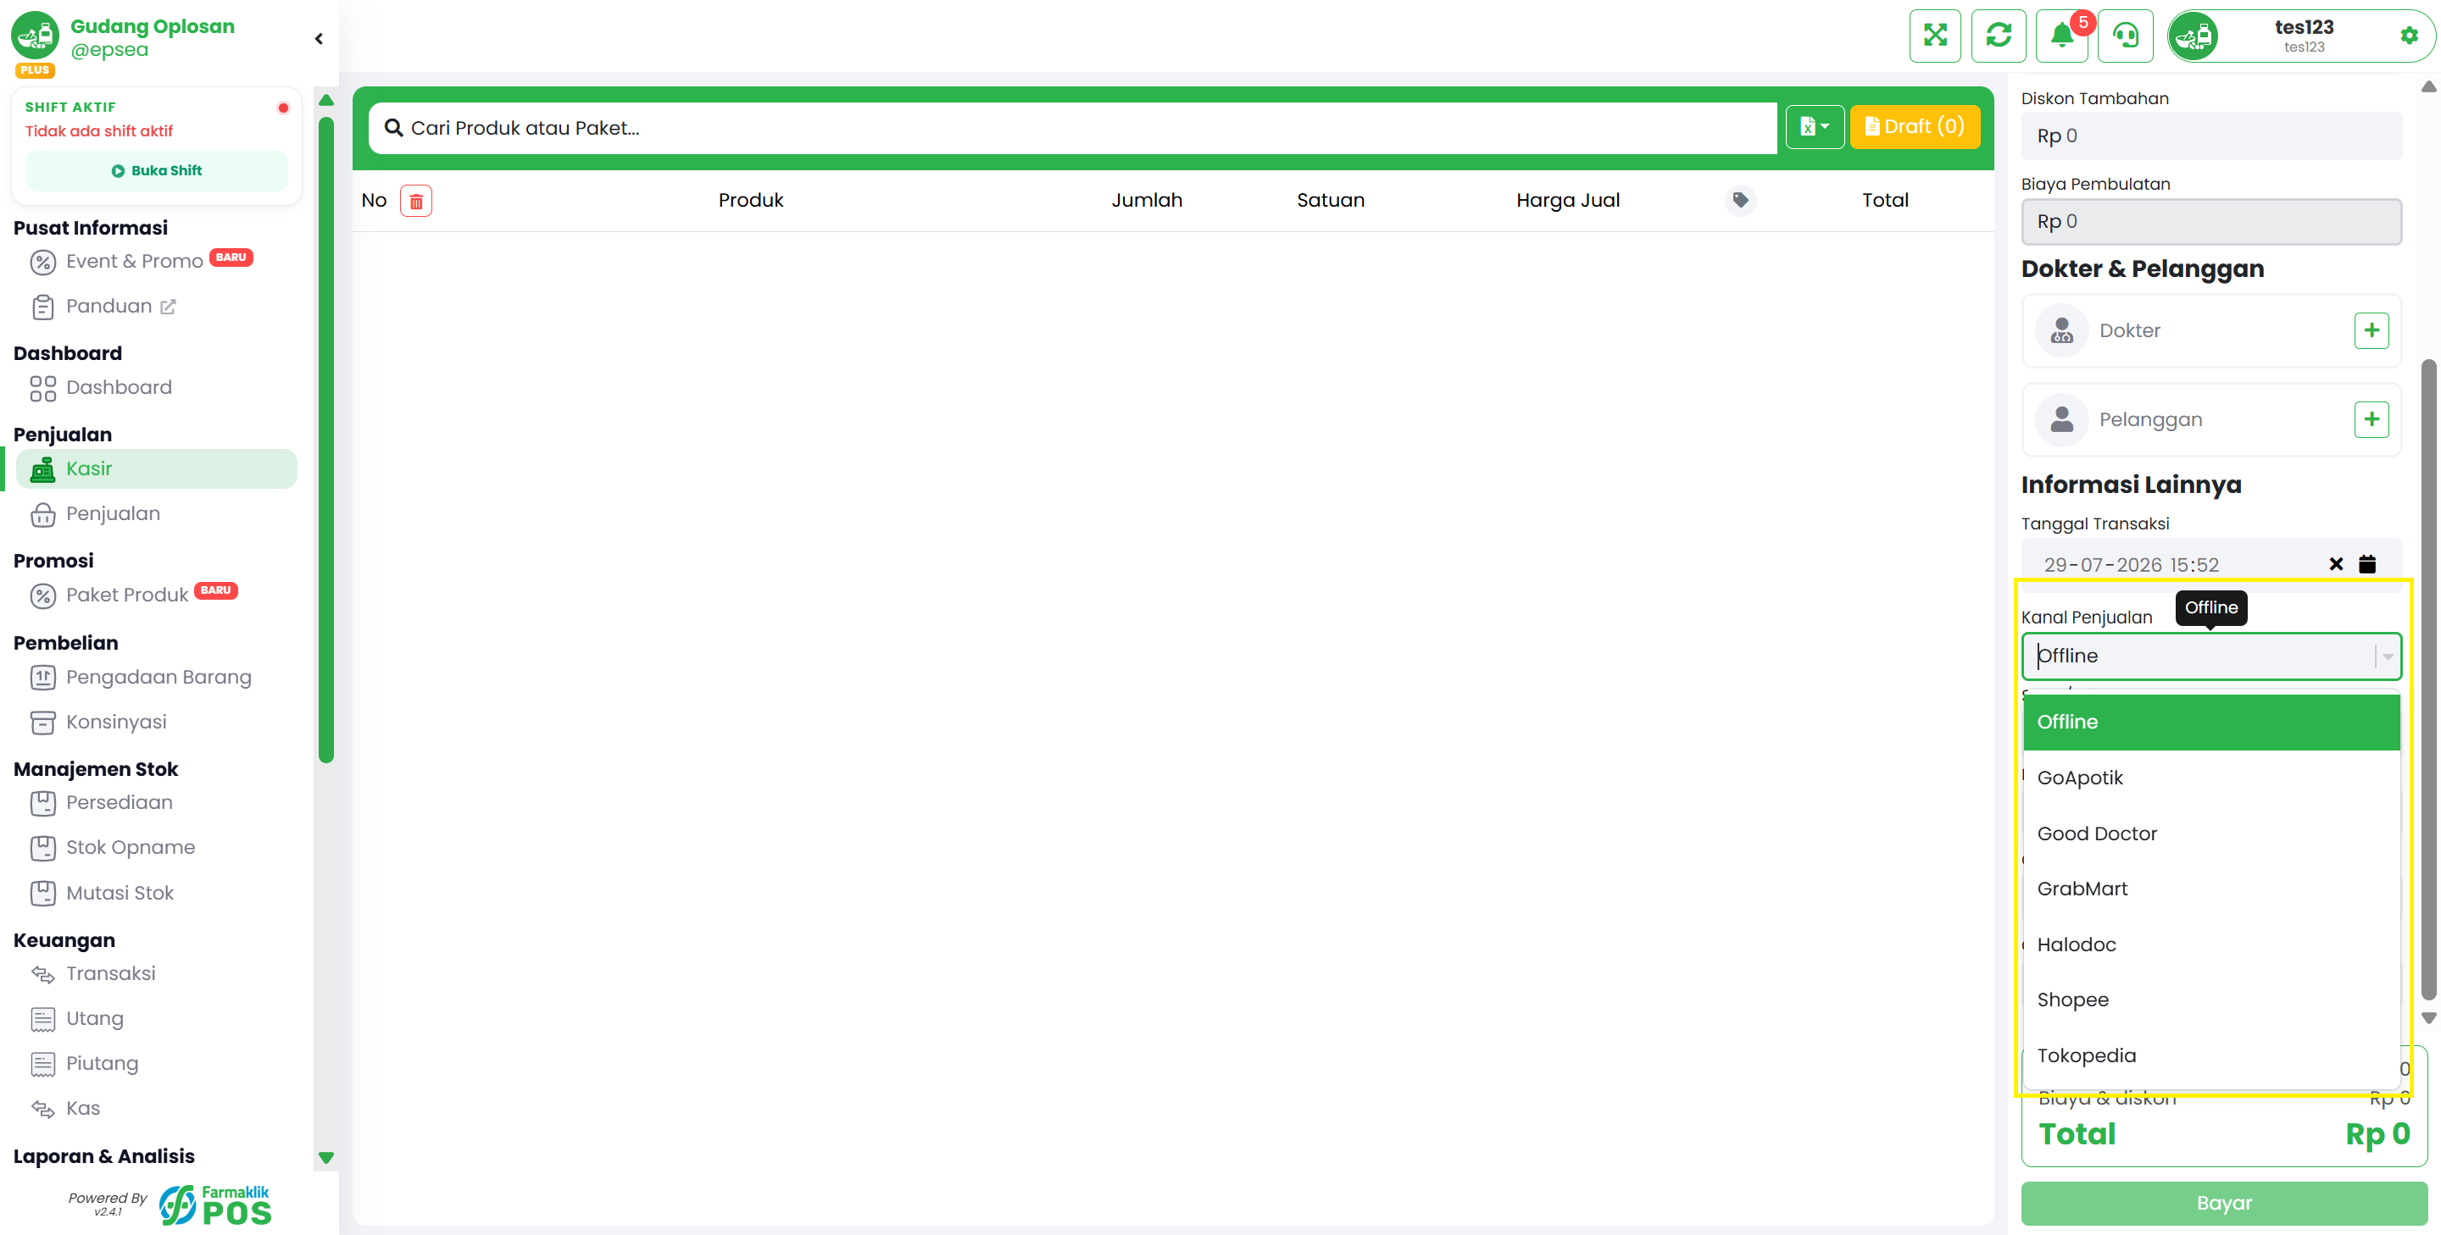Pick GrabMart from the channel list
Screen dimensions: 2441x1235
pos(2210,889)
